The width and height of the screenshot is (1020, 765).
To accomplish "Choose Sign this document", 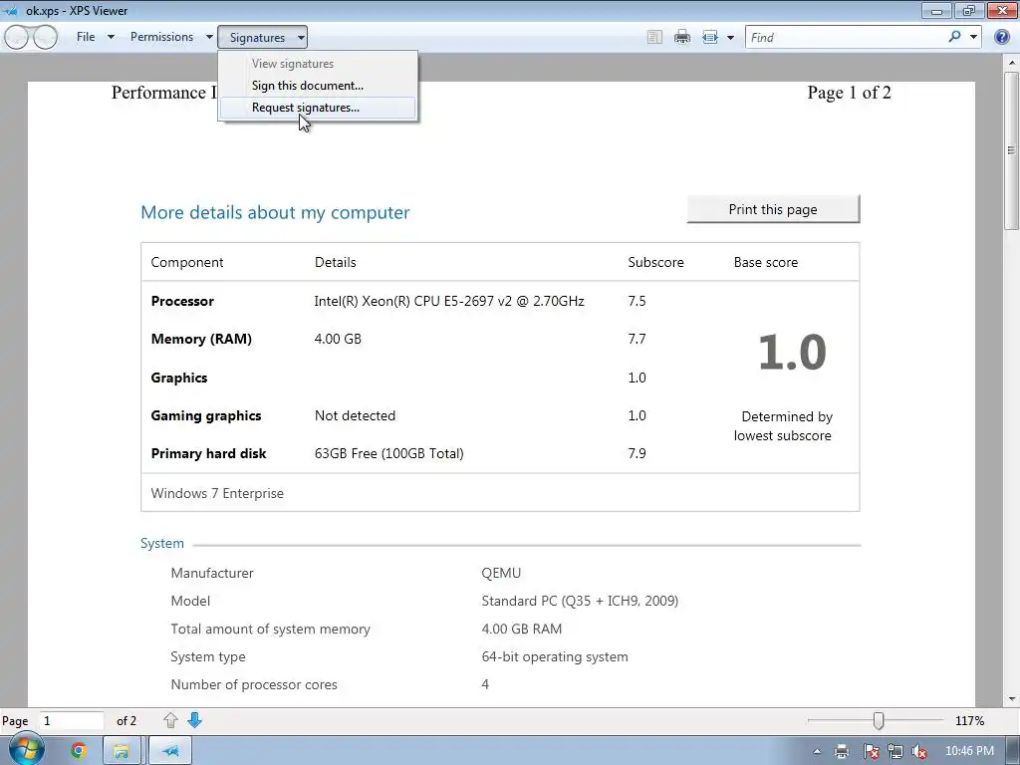I will (307, 86).
